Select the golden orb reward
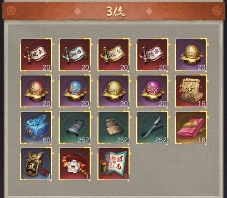This screenshot has width=227, height=198. (x=191, y=55)
